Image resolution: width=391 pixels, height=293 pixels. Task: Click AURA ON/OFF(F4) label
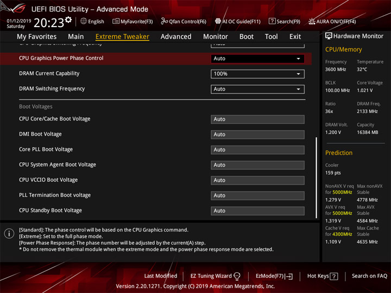pos(336,21)
